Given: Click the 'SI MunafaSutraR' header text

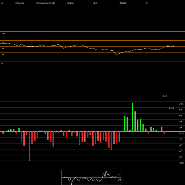Looking at the screenshot, I should [46, 3].
